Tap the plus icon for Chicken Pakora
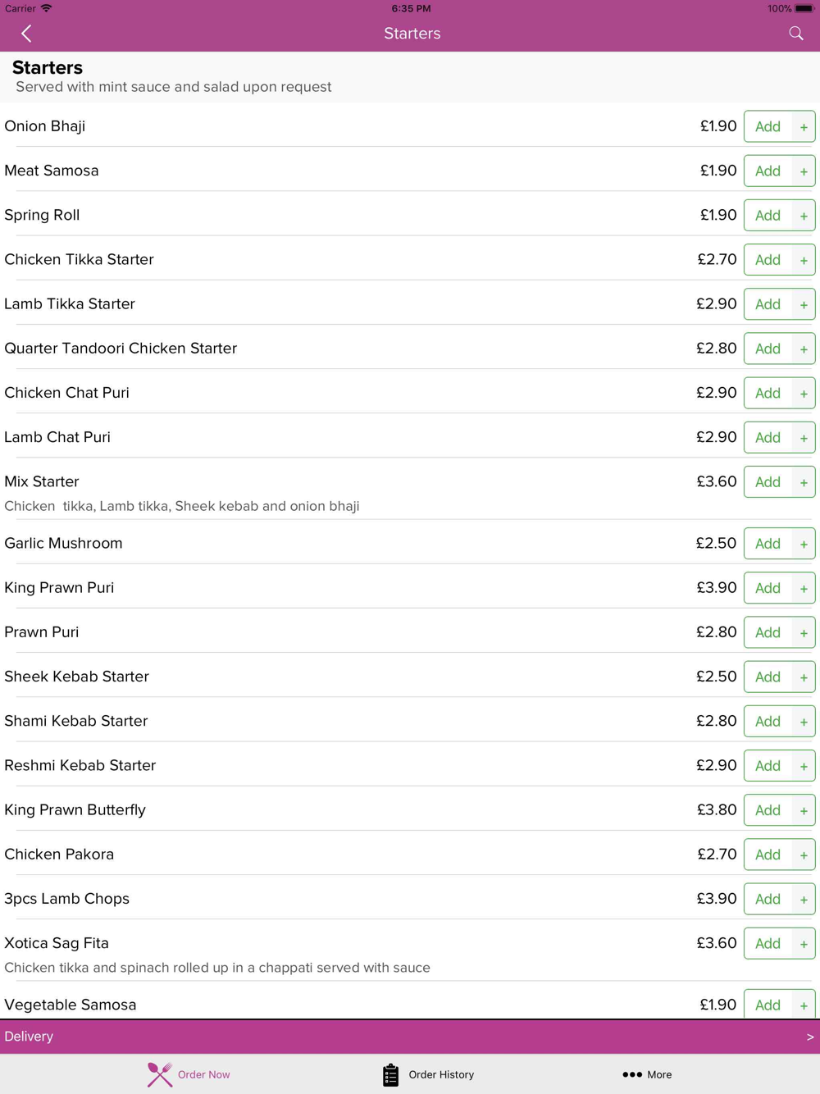 coord(804,855)
